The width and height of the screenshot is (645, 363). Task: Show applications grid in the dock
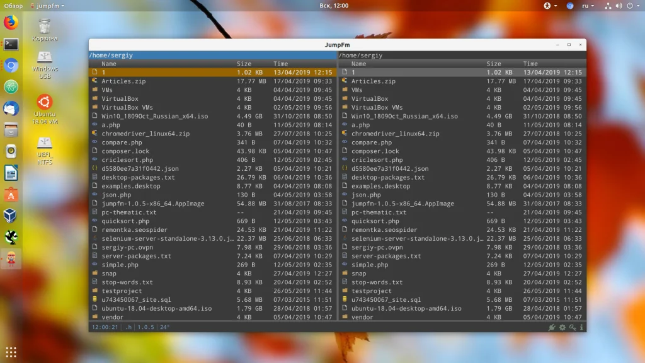tap(11, 352)
